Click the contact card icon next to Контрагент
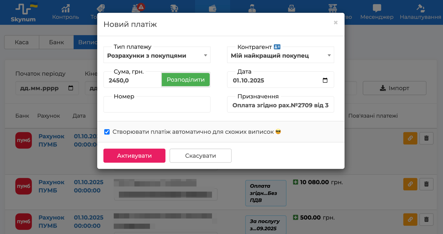 [x=277, y=47]
